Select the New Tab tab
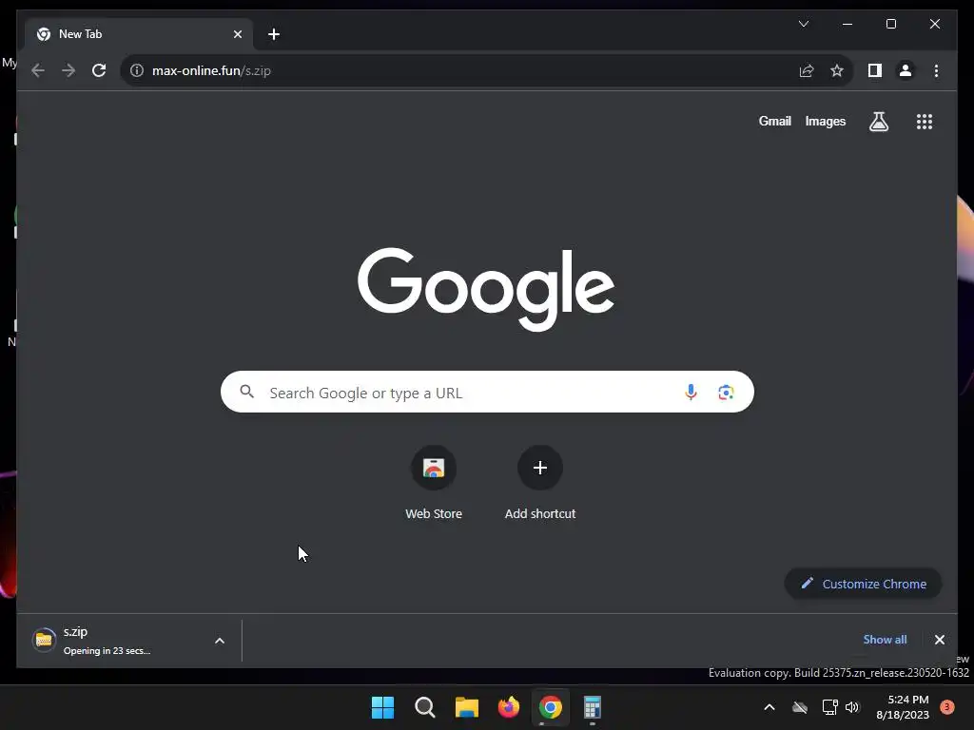The image size is (974, 730). pos(139,34)
